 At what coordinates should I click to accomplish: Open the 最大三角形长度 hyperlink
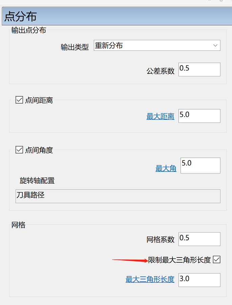tap(150, 279)
